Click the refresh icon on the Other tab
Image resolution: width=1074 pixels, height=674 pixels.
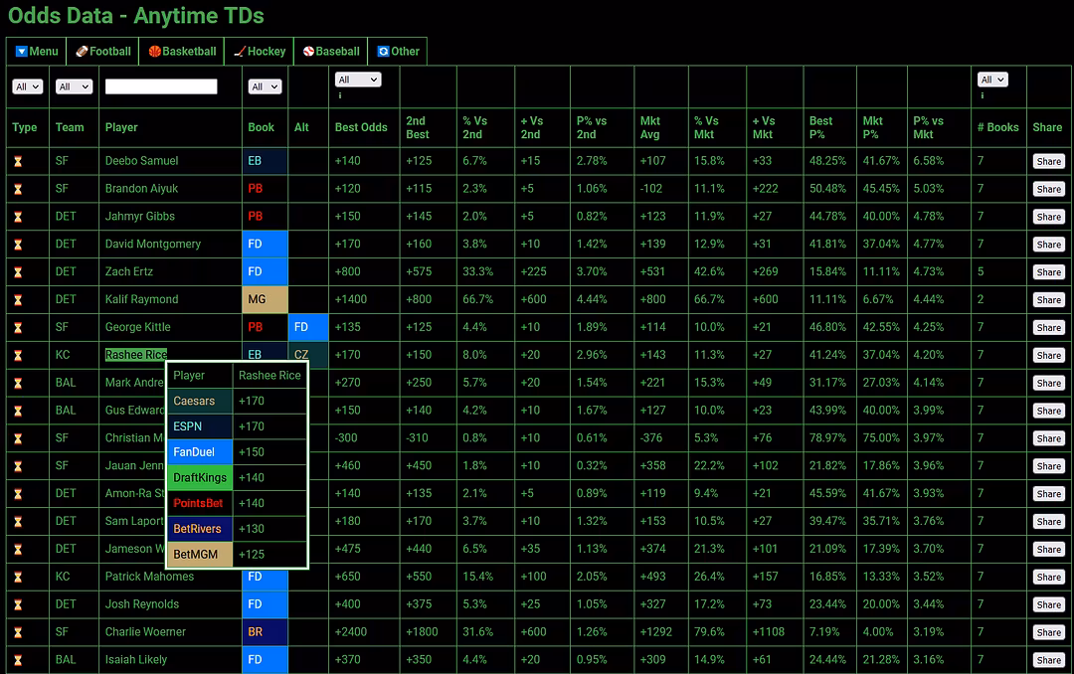coord(383,52)
